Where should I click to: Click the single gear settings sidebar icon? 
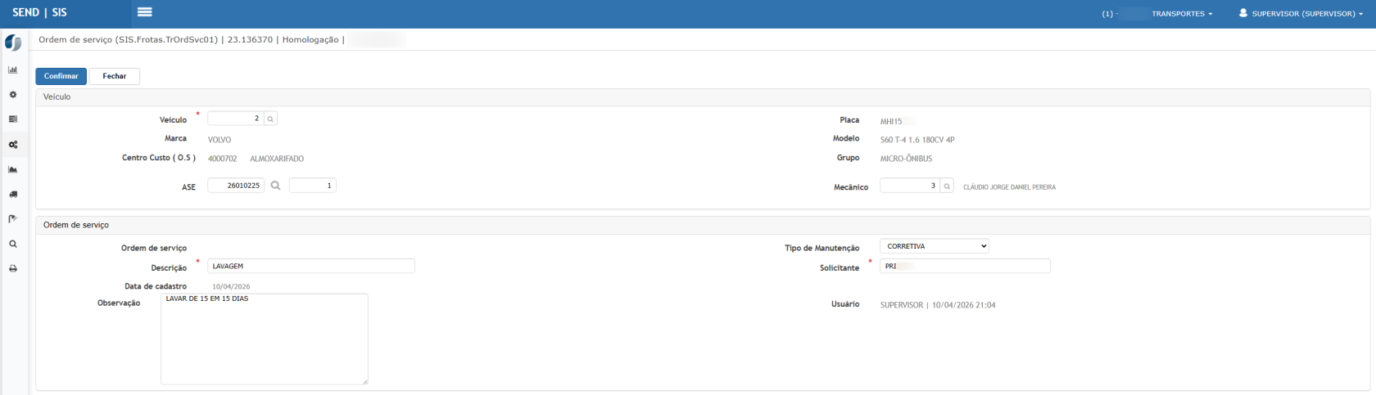point(13,95)
